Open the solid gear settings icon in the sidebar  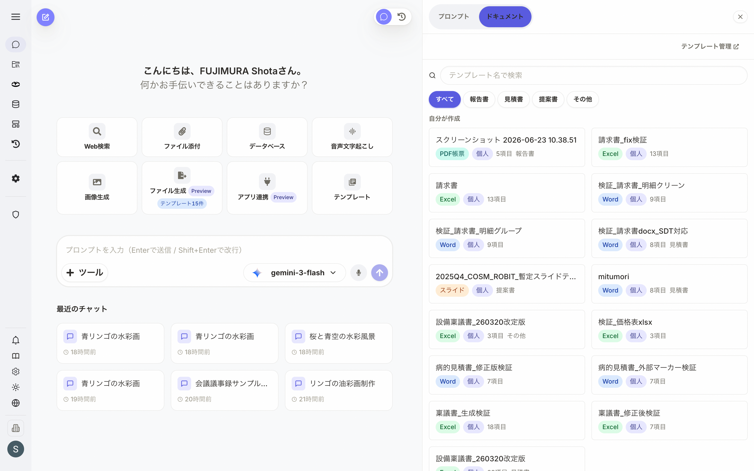[x=16, y=178]
